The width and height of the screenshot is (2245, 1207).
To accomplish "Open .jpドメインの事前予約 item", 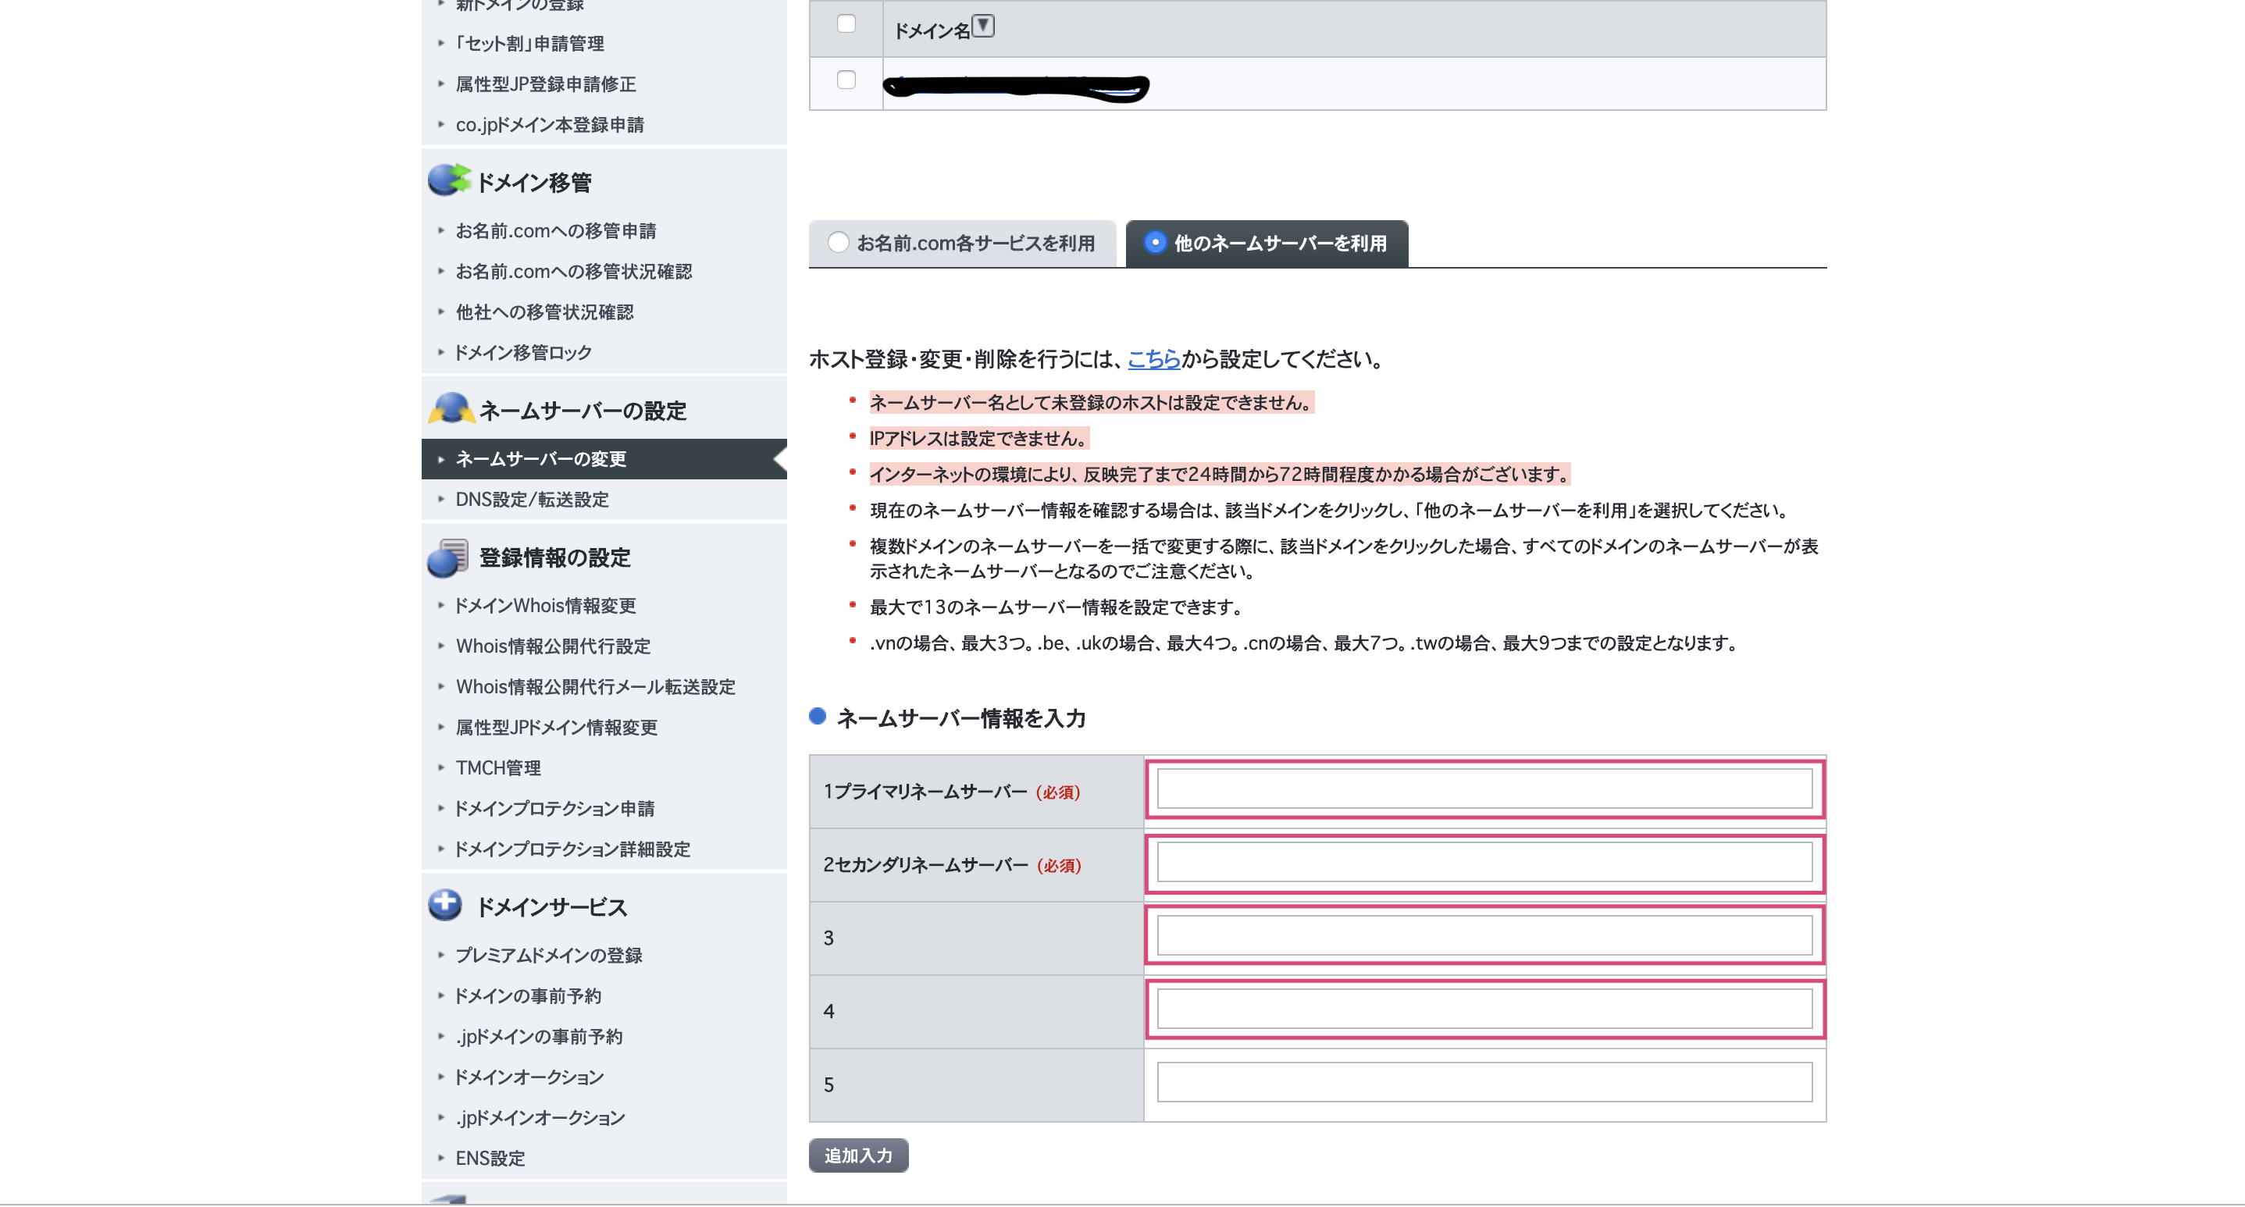I will [x=539, y=1037].
